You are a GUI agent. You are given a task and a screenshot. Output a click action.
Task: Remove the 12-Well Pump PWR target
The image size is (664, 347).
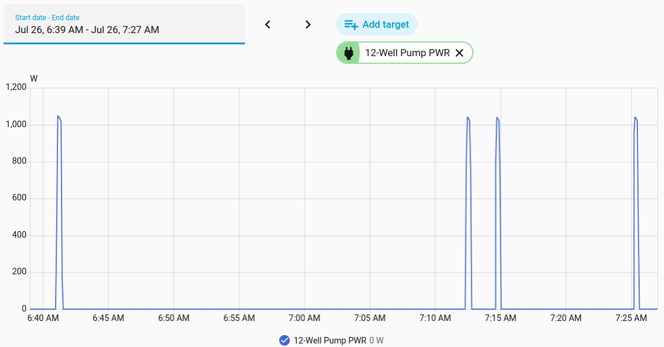[x=459, y=53]
